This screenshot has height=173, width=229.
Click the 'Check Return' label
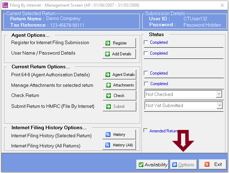coord(25,95)
